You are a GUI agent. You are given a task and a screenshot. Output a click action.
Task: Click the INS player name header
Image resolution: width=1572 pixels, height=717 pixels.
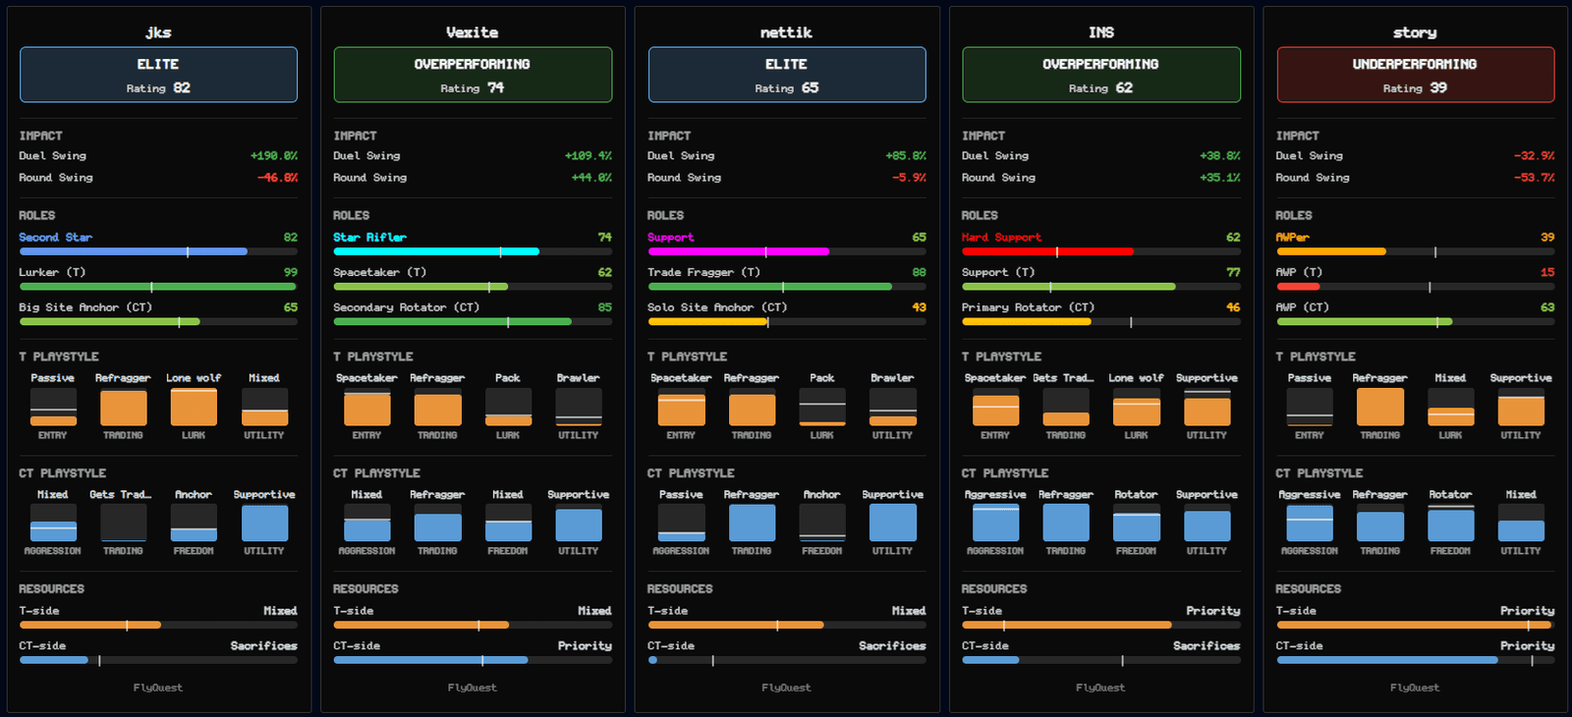(x=1100, y=32)
